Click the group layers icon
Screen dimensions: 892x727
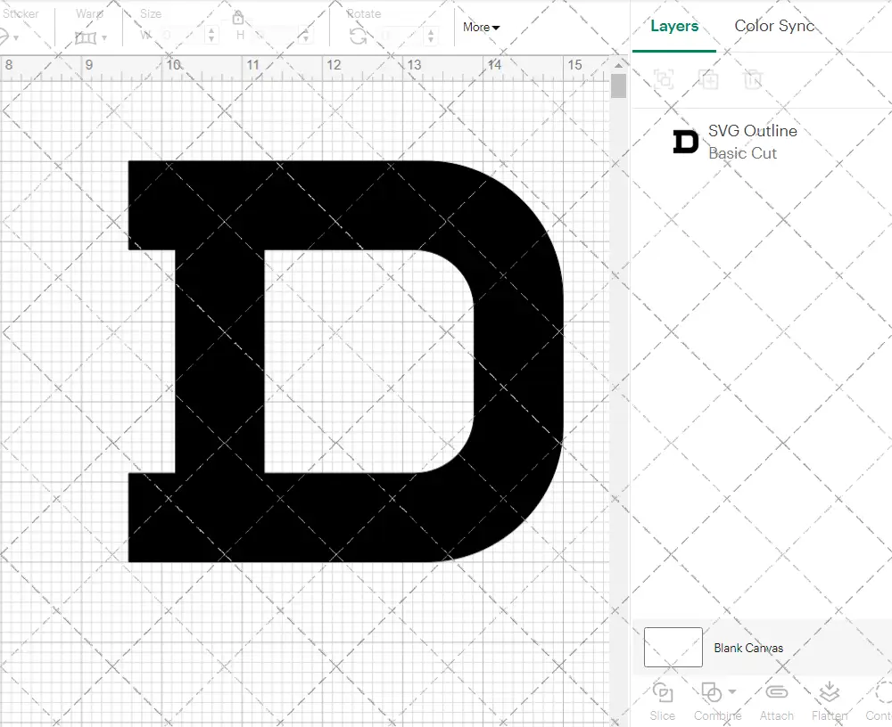[665, 80]
